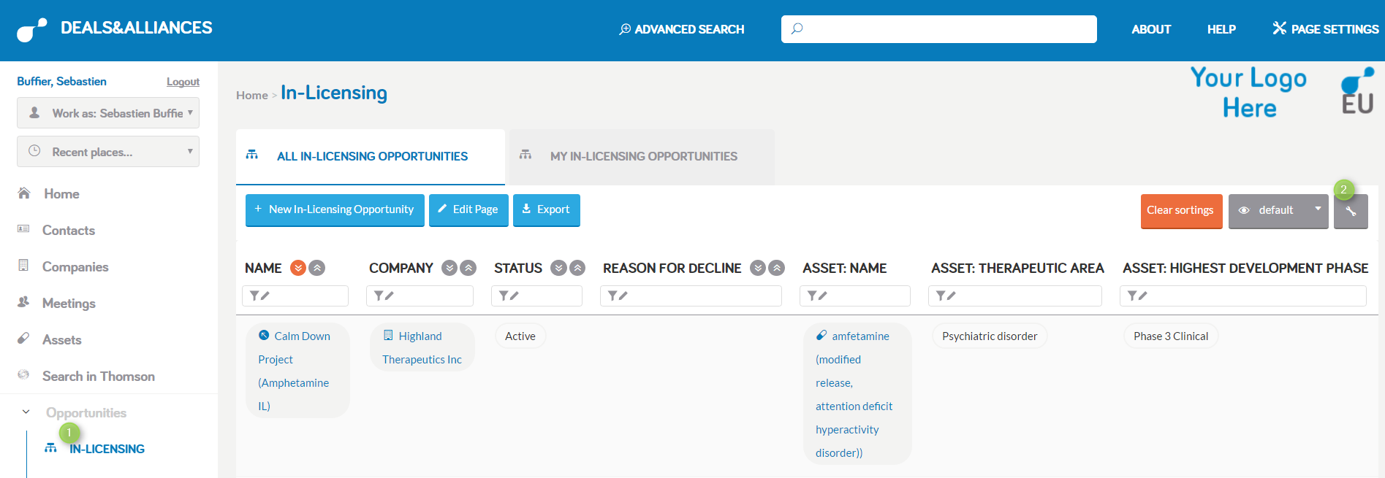The height and width of the screenshot is (478, 1385).
Task: Sort REASON FOR DECLINE ascending
Action: tap(777, 268)
